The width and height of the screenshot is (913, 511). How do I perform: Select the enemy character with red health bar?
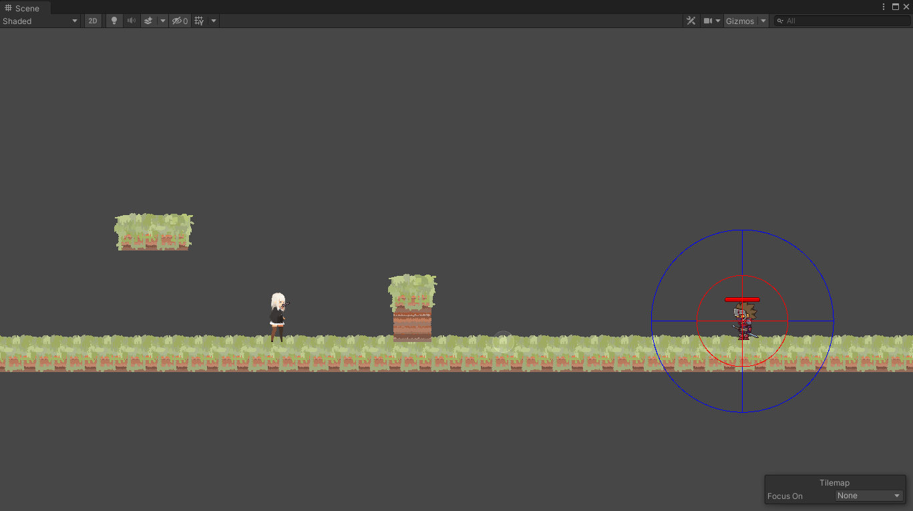tap(743, 321)
